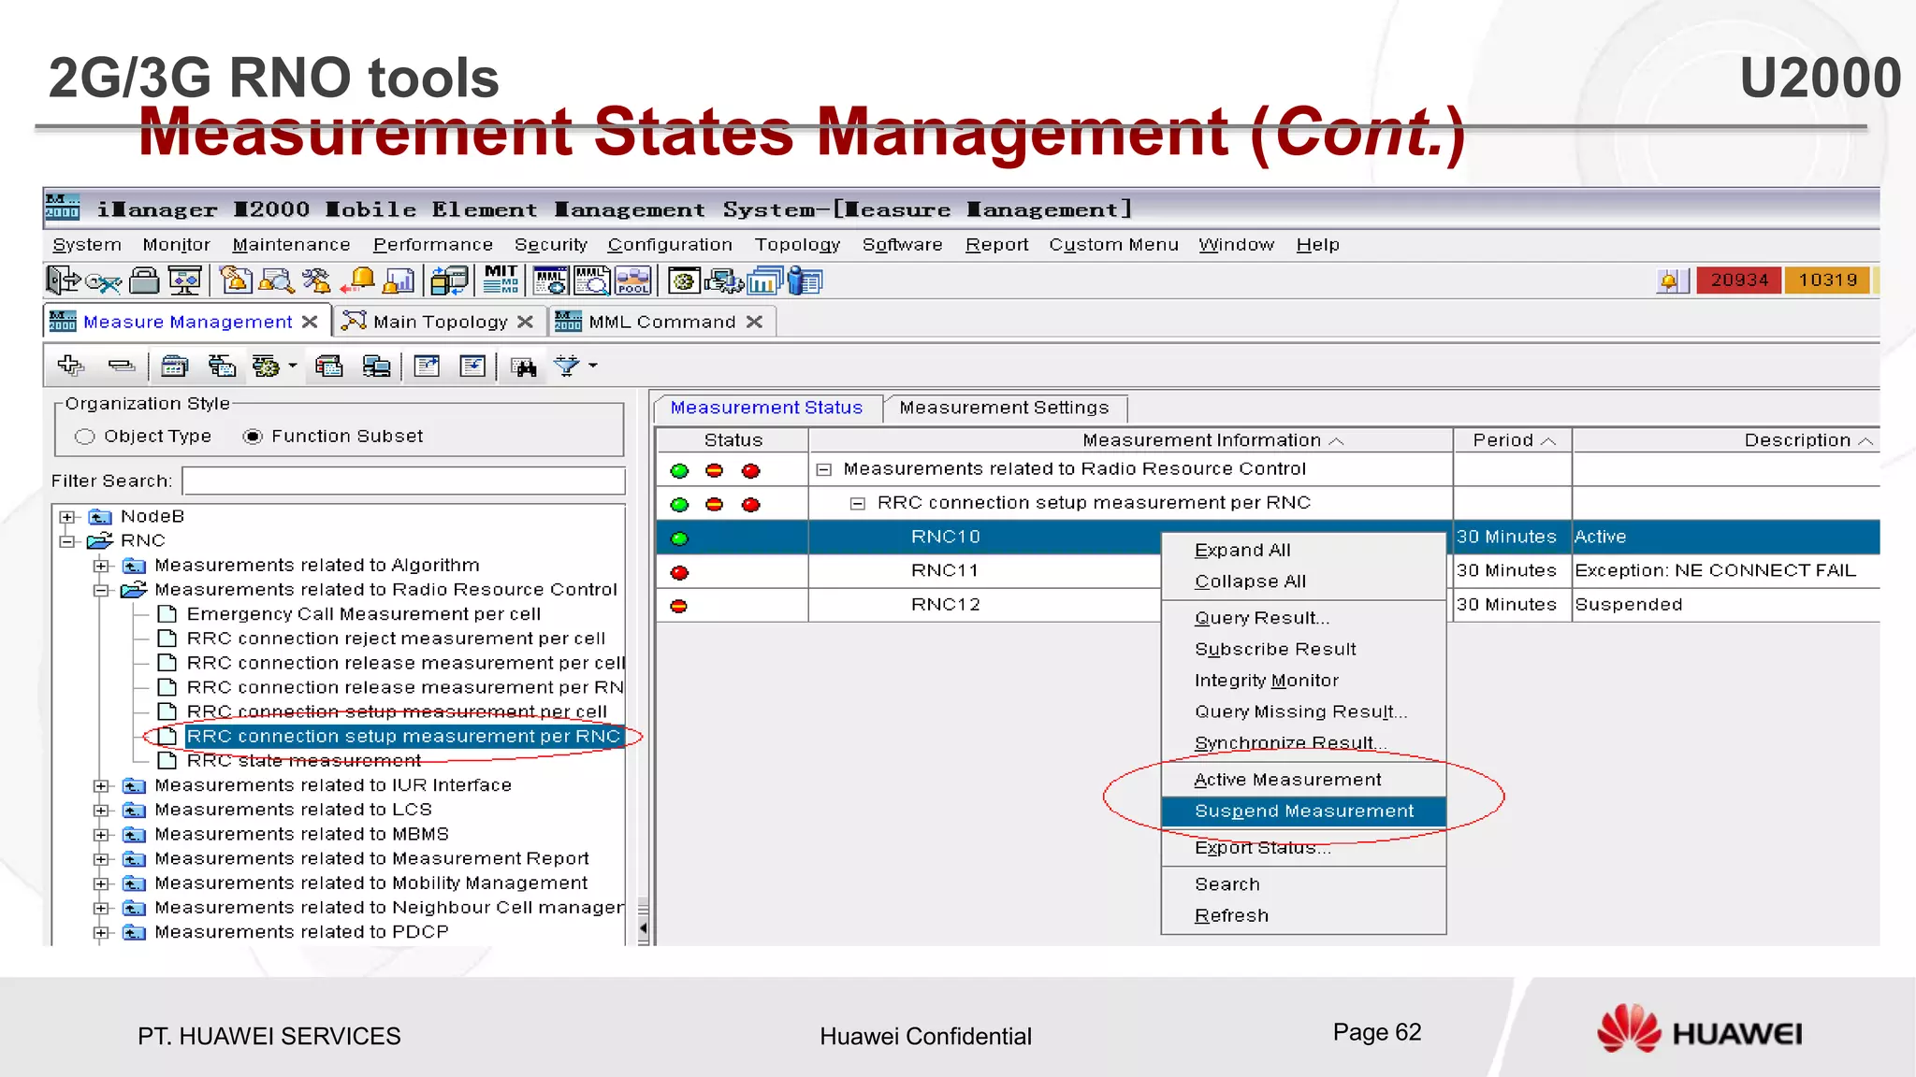The width and height of the screenshot is (1916, 1077).
Task: Select RRC state measurement tree item
Action: (303, 761)
